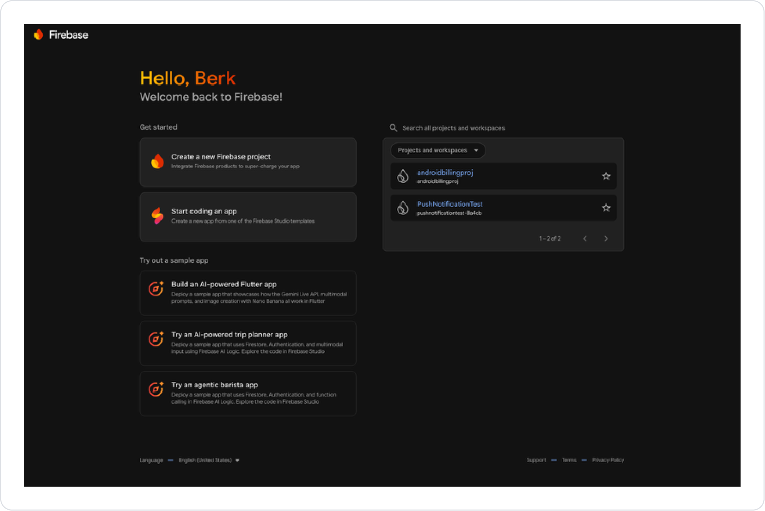
Task: Click sample icon for trip planner app
Action: pos(156,338)
